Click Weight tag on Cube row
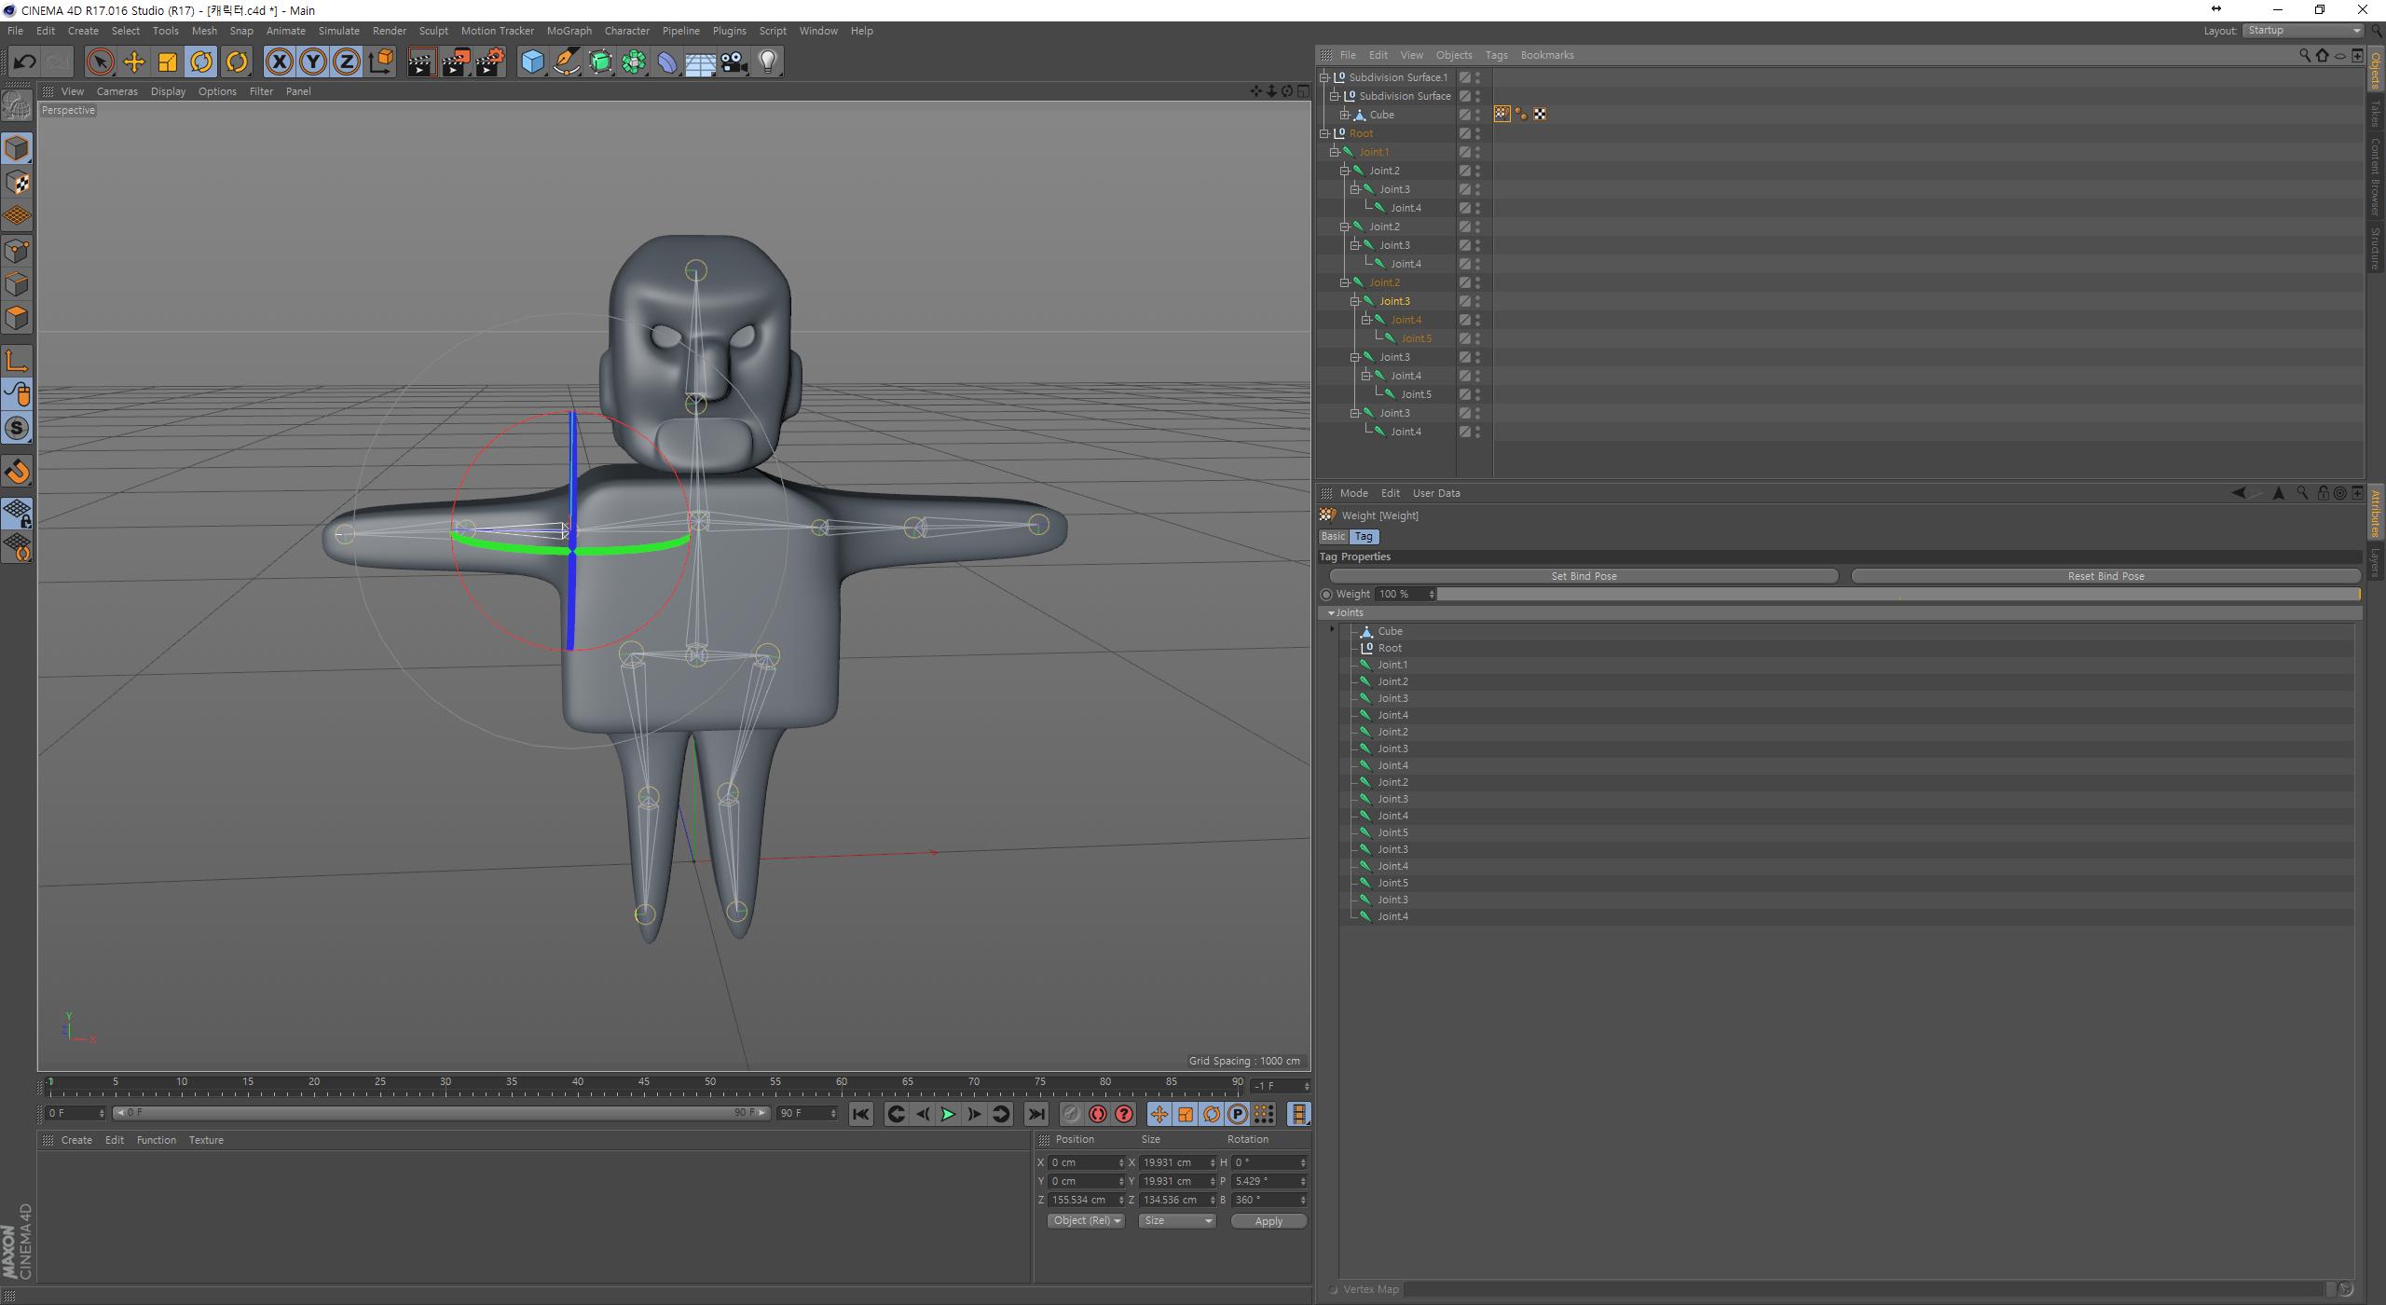Viewport: 2386px width, 1305px height. [x=1502, y=114]
